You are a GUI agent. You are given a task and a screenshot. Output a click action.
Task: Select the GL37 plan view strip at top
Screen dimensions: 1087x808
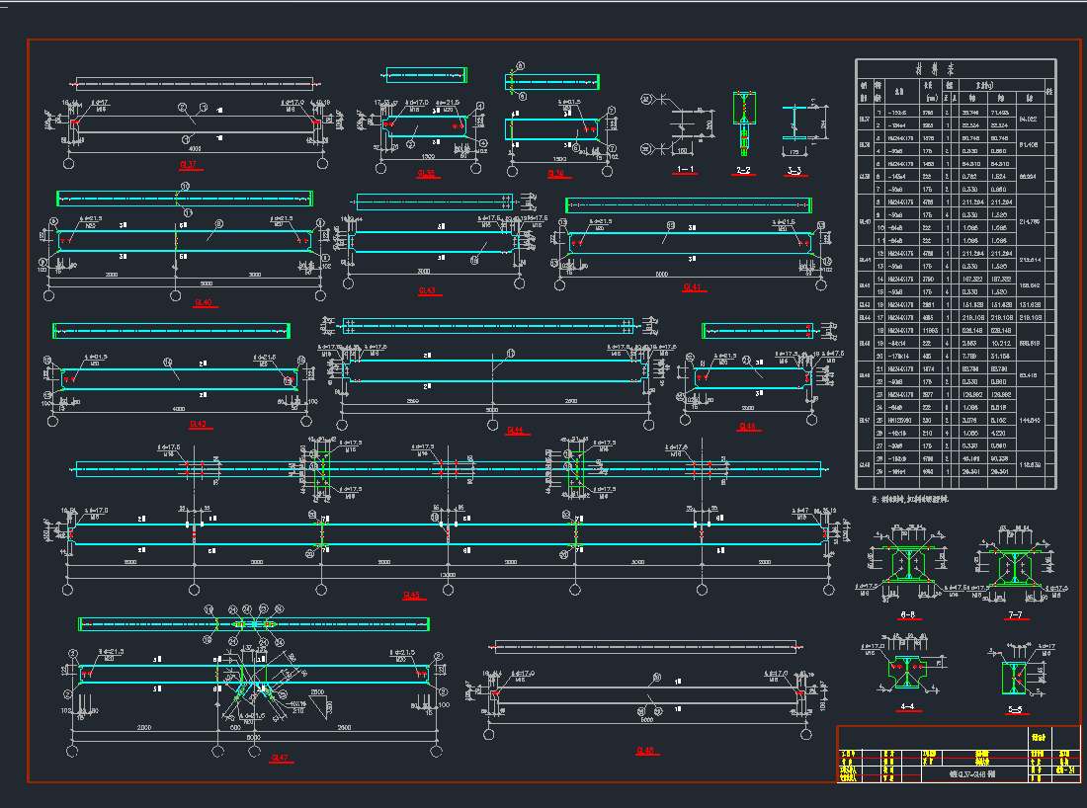pos(196,83)
